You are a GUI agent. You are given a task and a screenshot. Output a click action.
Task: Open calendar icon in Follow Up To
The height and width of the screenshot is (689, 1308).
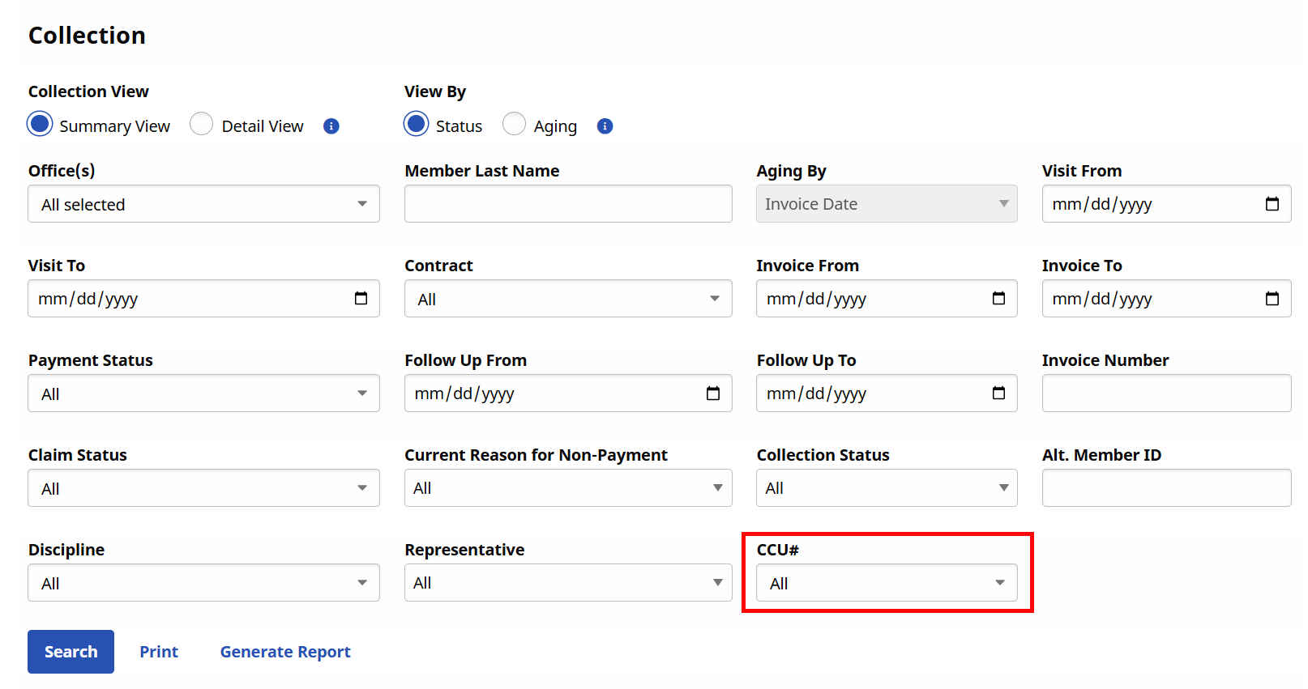pyautogui.click(x=998, y=393)
